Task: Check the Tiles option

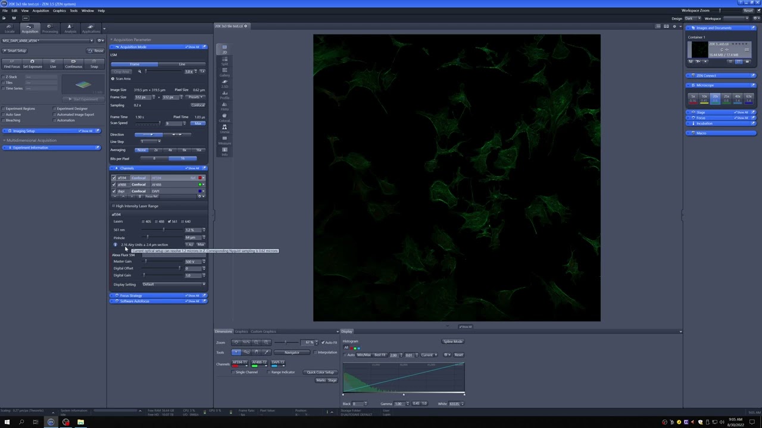Action: pos(4,83)
